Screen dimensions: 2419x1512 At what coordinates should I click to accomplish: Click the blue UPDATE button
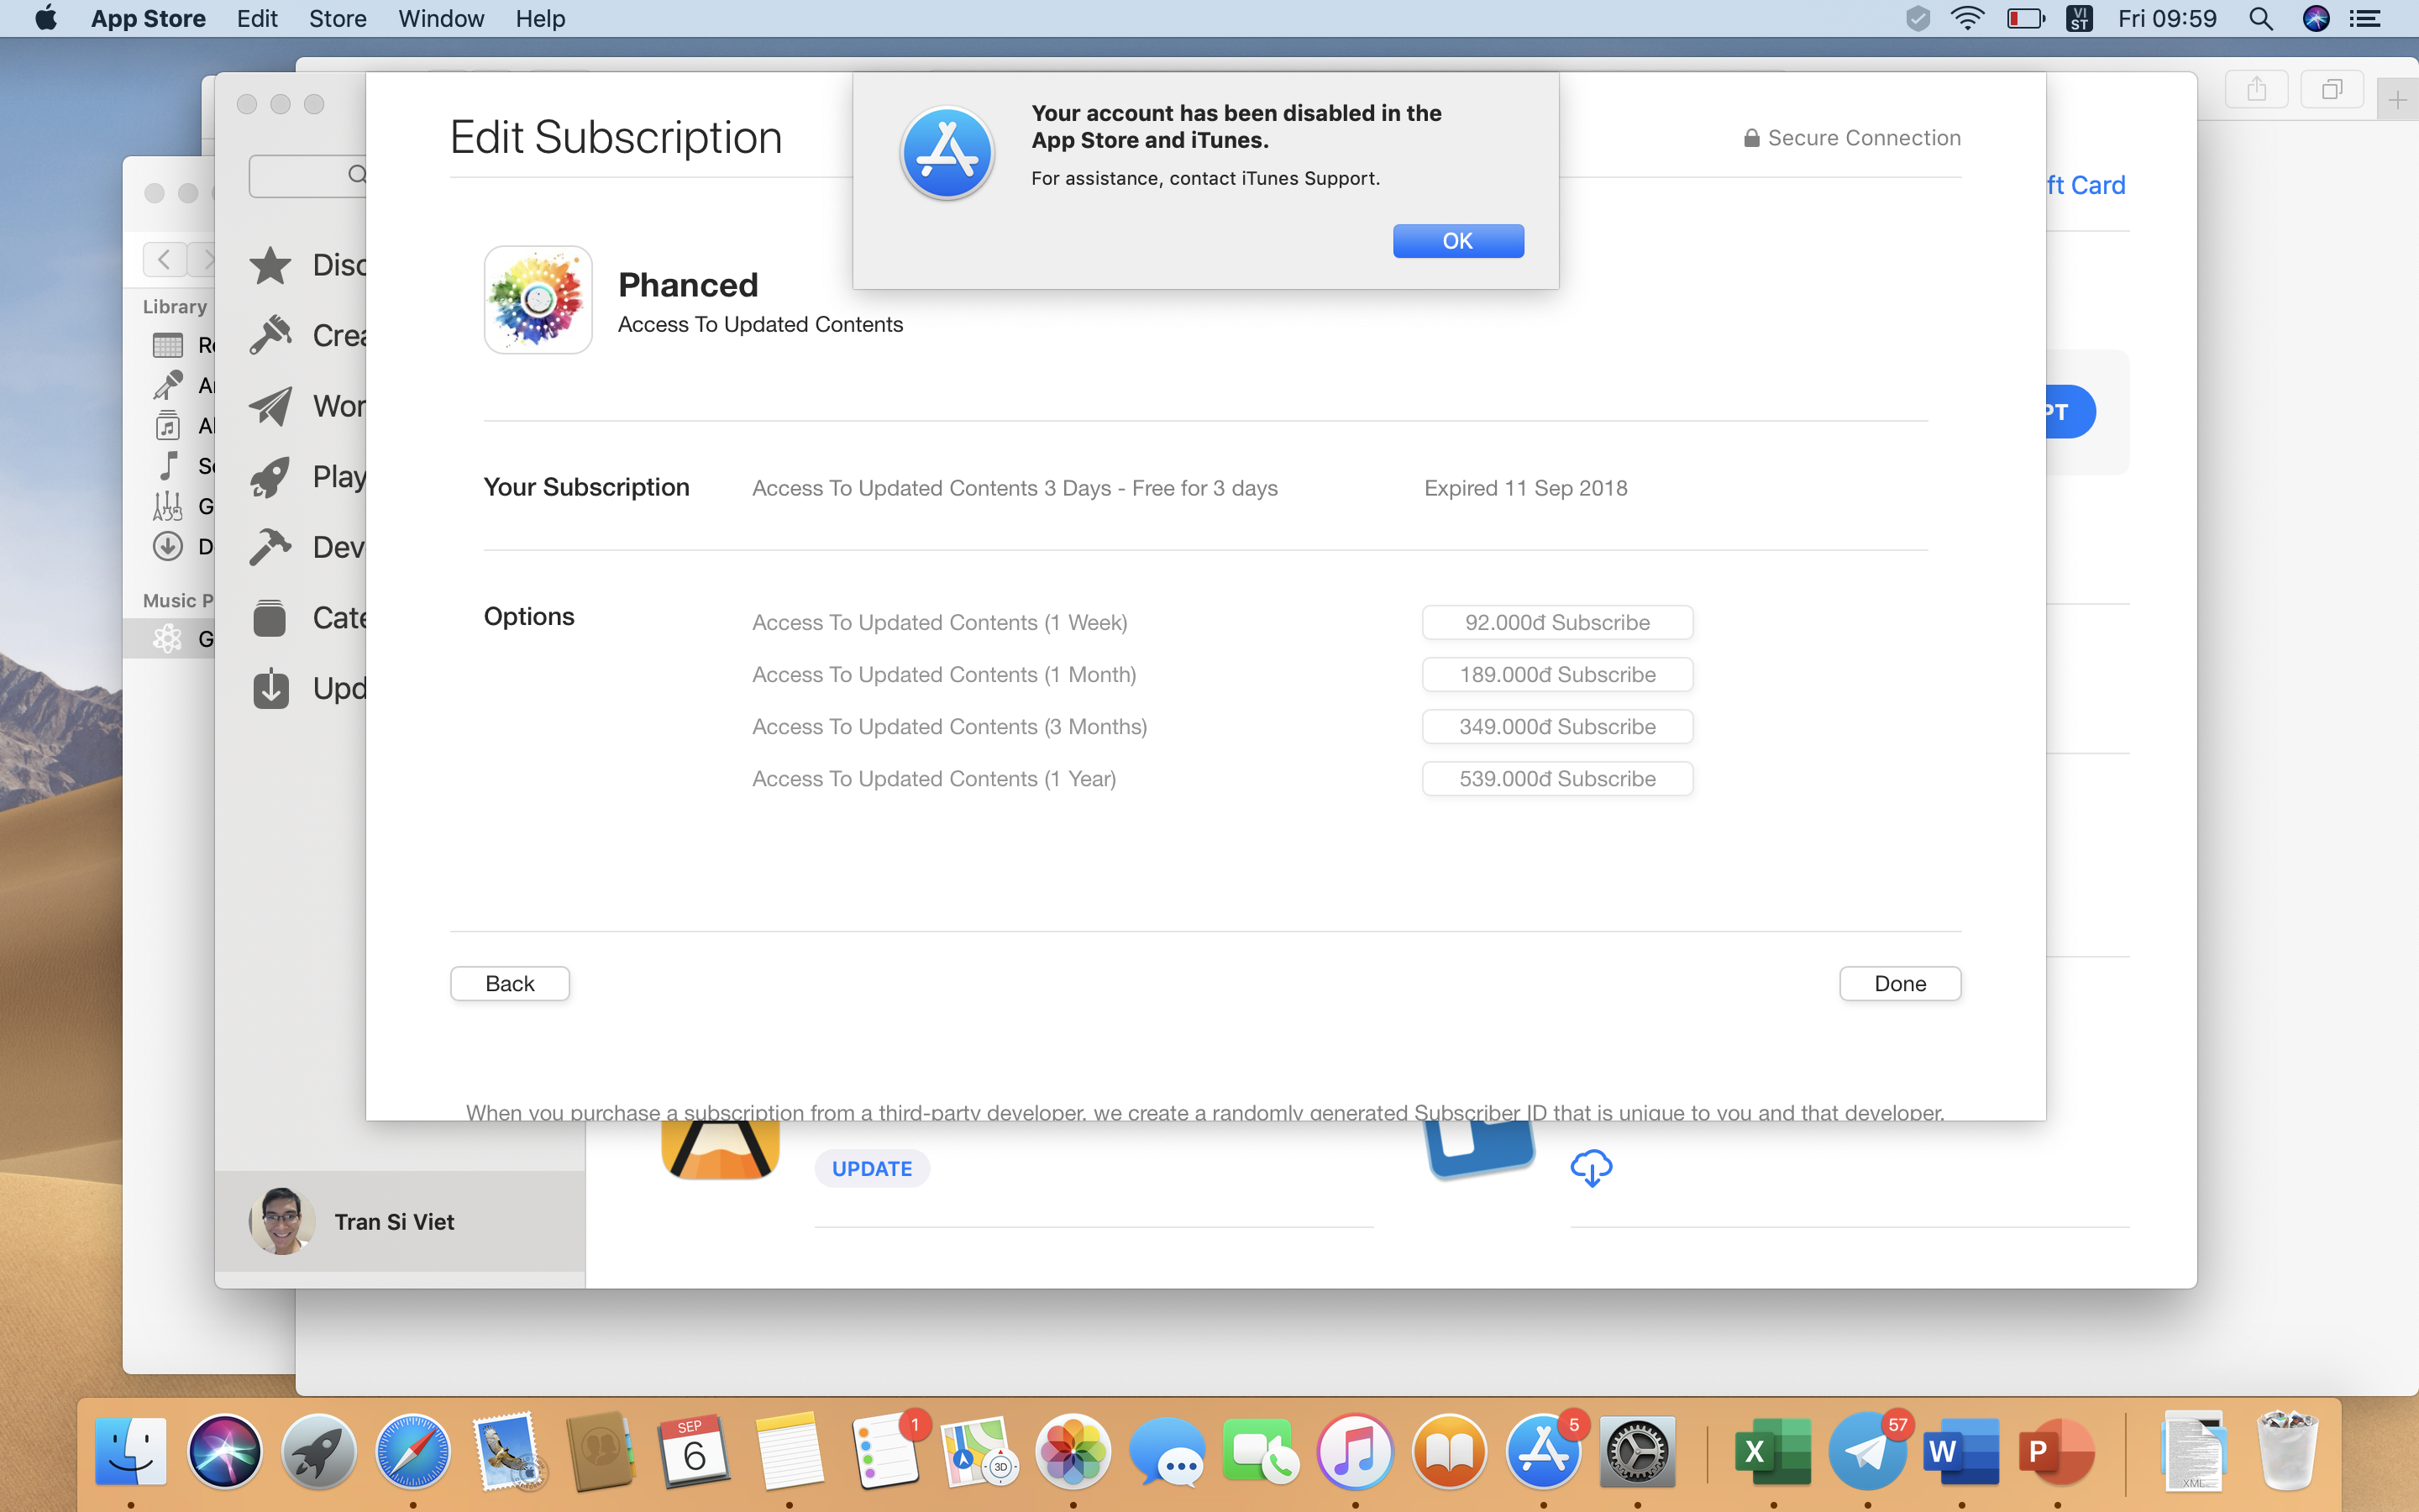click(x=872, y=1168)
